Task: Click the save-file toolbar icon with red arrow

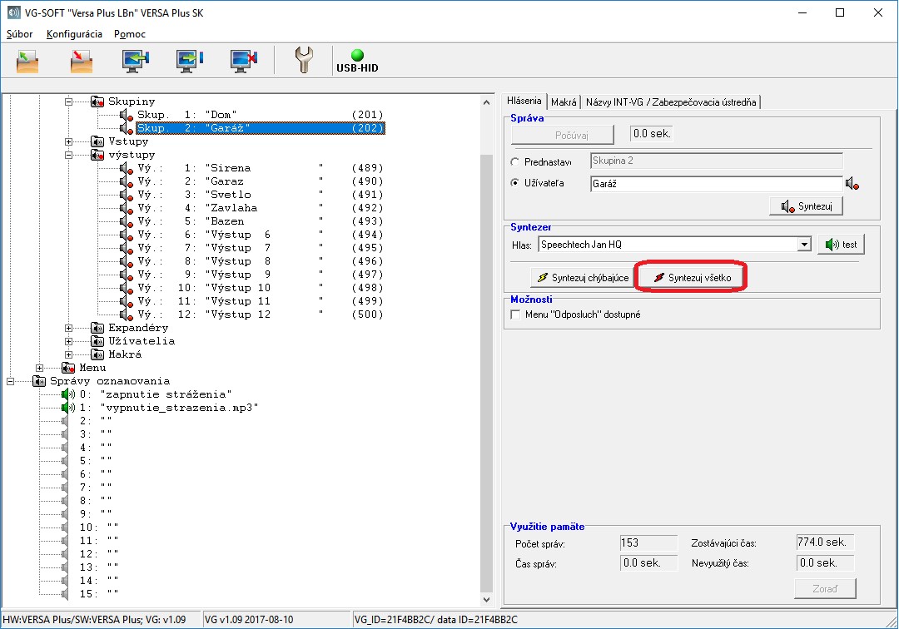Action: point(81,61)
